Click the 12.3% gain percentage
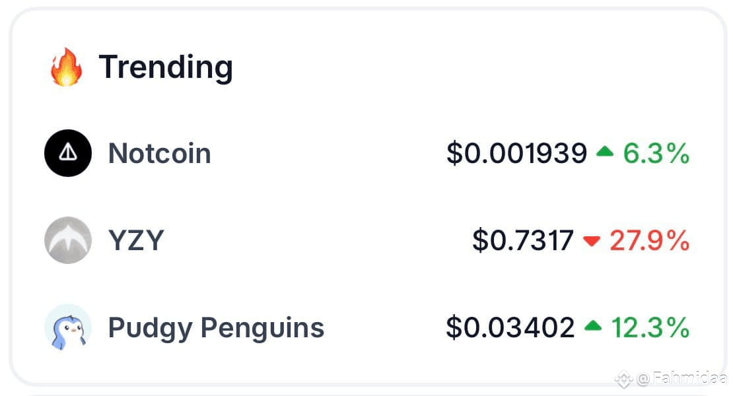733x396 pixels. point(650,327)
